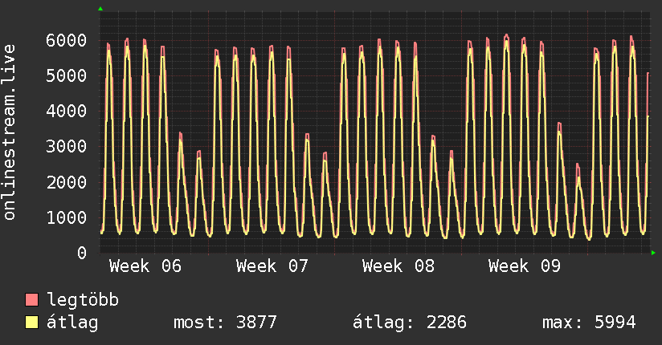
Task: Click the "átlag: 2286" statistic value
Action: 410,323
